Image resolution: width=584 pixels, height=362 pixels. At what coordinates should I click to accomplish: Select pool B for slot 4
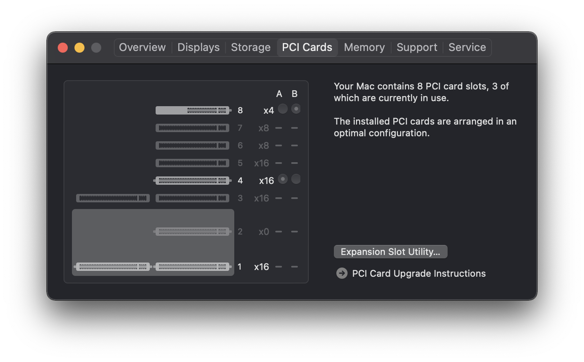pyautogui.click(x=296, y=179)
